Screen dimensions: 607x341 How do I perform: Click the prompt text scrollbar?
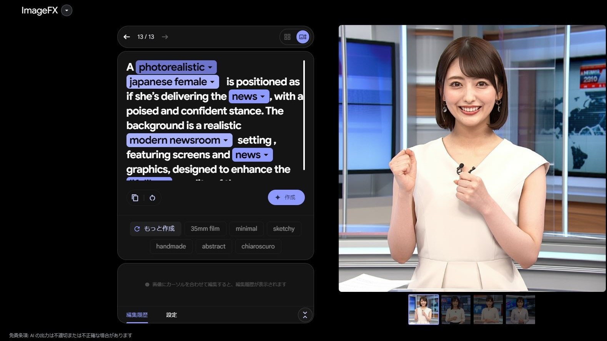[304, 115]
